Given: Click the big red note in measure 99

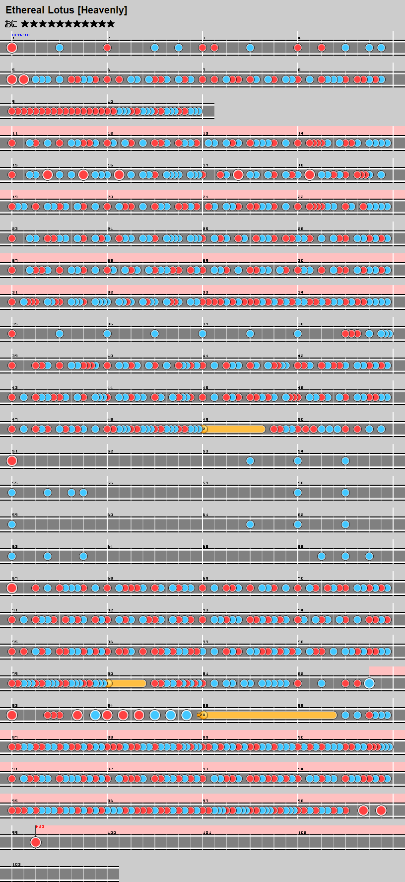Looking at the screenshot, I should 36,842.
